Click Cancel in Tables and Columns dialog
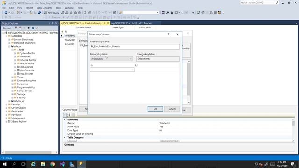Image resolution: width=299 pixels, height=168 pixels. coord(172,109)
